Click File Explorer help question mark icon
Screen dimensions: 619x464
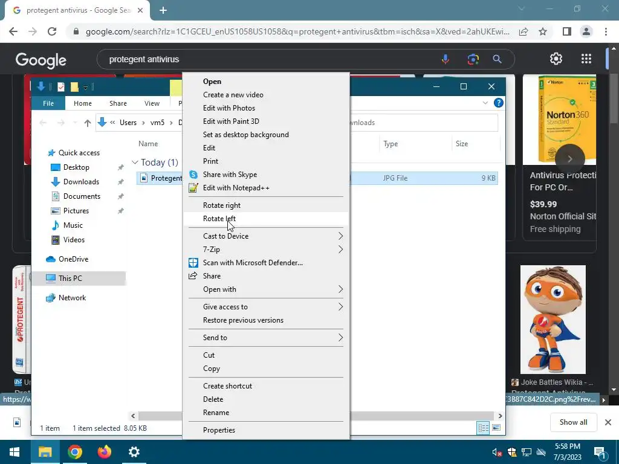(499, 103)
